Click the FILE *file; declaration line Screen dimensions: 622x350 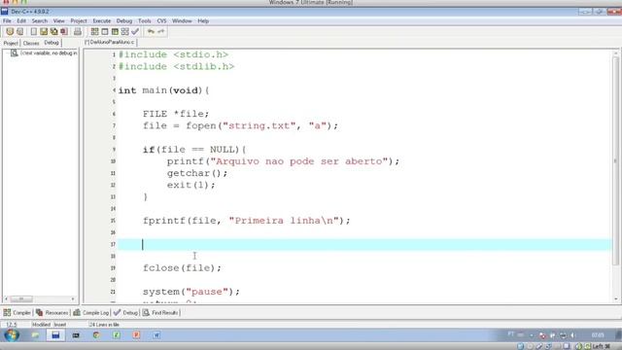(176, 114)
